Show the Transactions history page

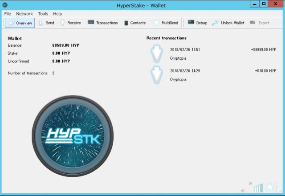[x=103, y=23]
